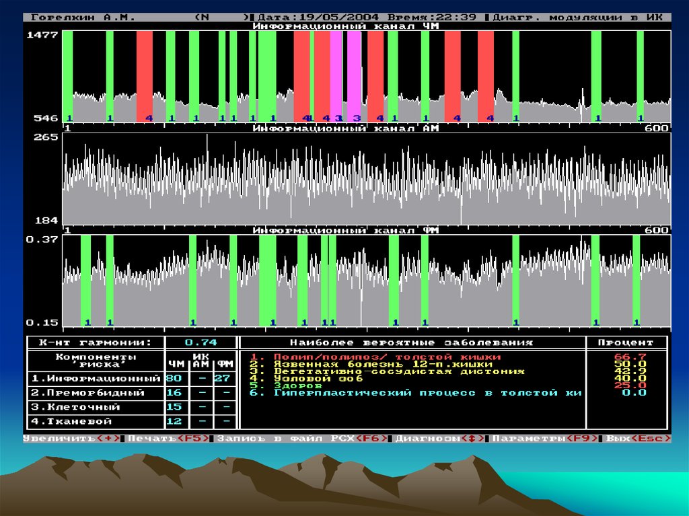This screenshot has height=516, width=689.
Task: Click patient name Горелкин А.М. in header
Action: pyautogui.click(x=83, y=17)
